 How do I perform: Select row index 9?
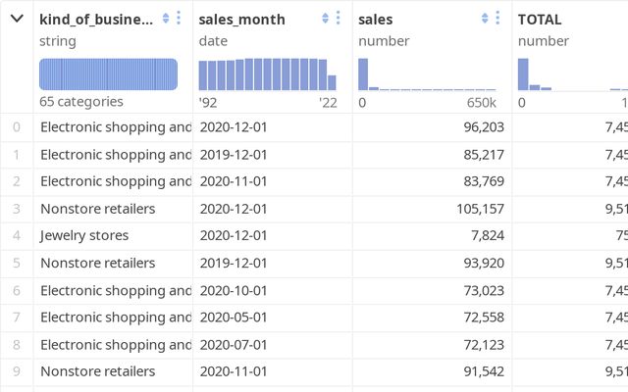pos(16,371)
